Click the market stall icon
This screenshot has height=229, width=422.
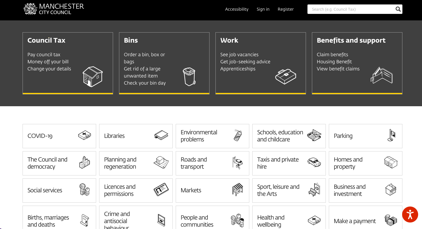(x=237, y=190)
